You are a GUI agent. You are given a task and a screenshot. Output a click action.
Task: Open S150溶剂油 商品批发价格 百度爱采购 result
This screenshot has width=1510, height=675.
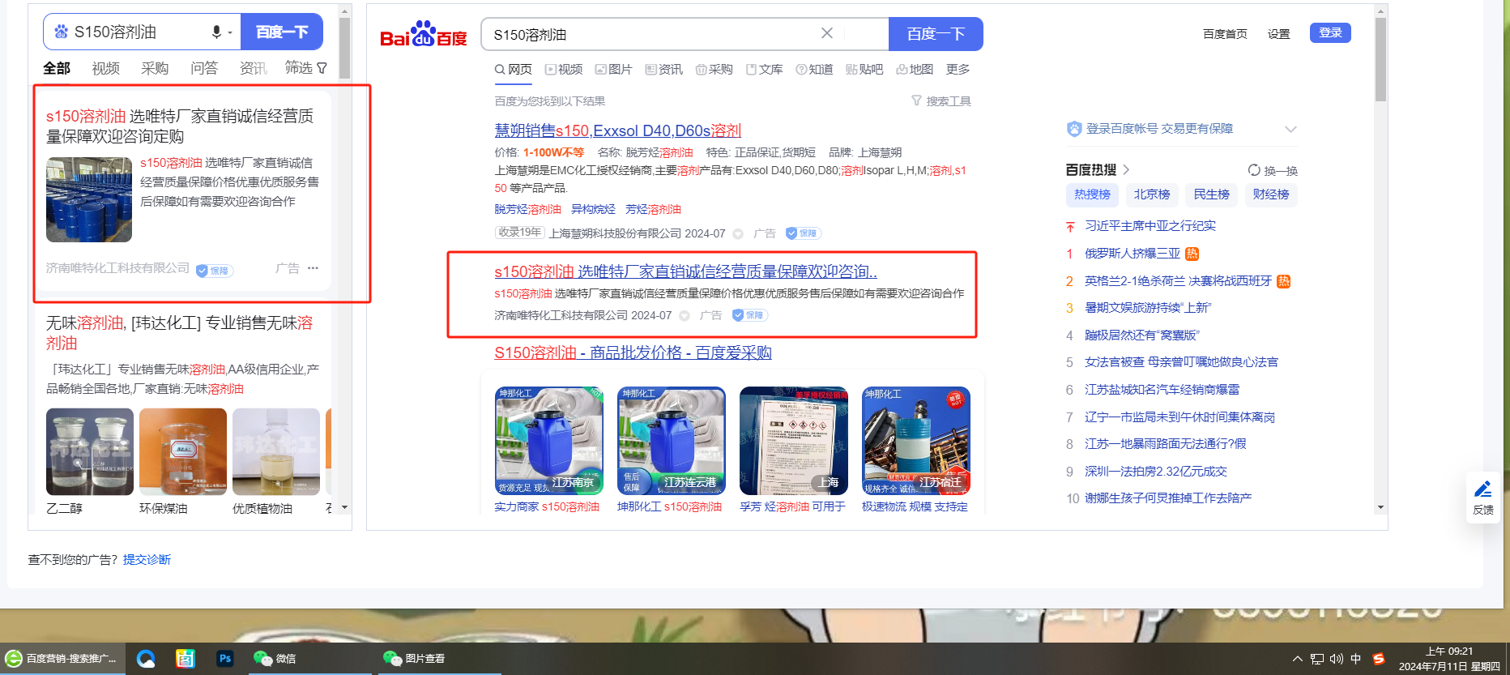633,352
